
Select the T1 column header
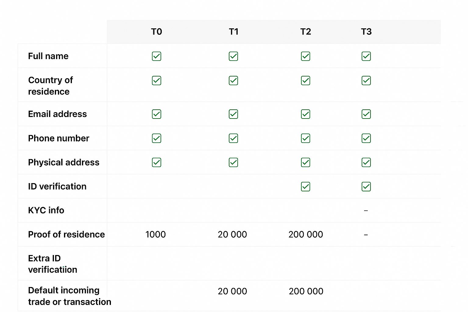point(233,32)
